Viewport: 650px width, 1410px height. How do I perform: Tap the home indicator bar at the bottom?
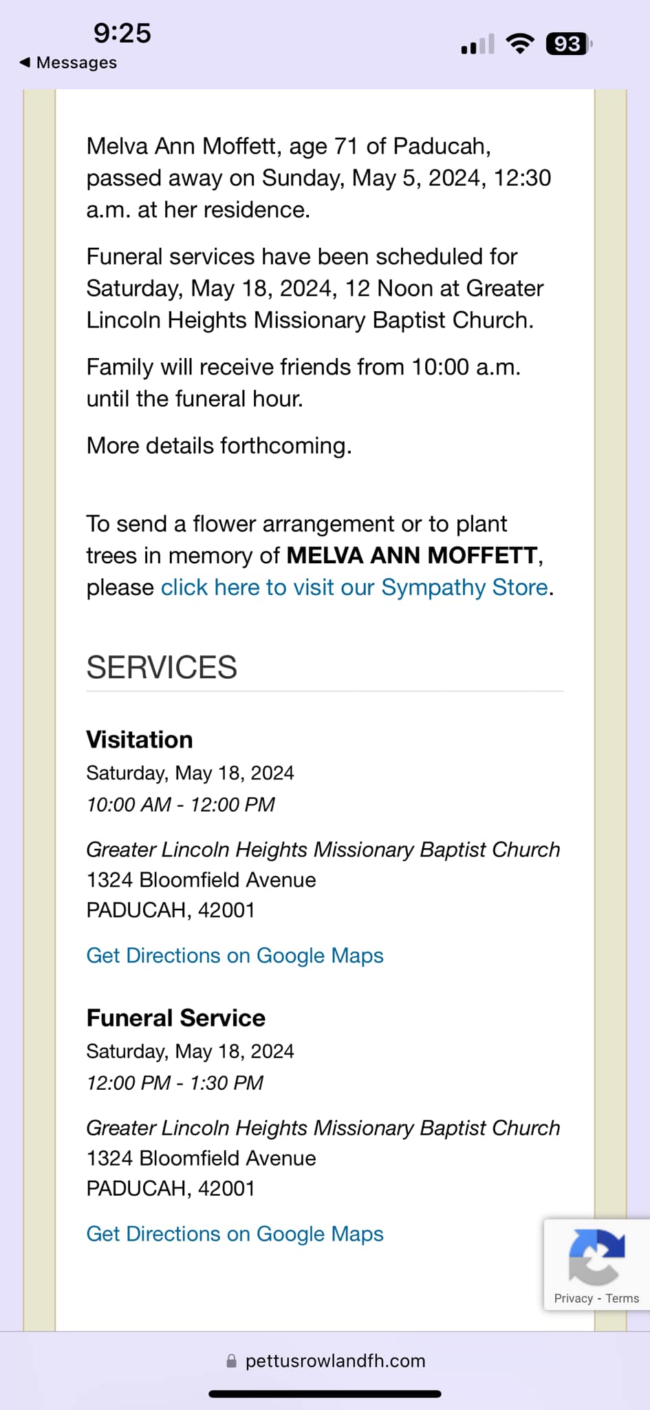pyautogui.click(x=325, y=1394)
